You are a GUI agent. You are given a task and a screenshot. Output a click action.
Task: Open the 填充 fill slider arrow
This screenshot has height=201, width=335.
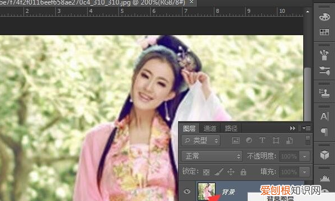click(x=304, y=172)
